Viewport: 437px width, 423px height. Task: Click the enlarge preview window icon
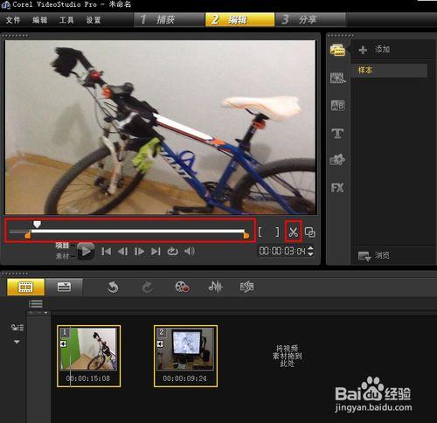coord(309,232)
